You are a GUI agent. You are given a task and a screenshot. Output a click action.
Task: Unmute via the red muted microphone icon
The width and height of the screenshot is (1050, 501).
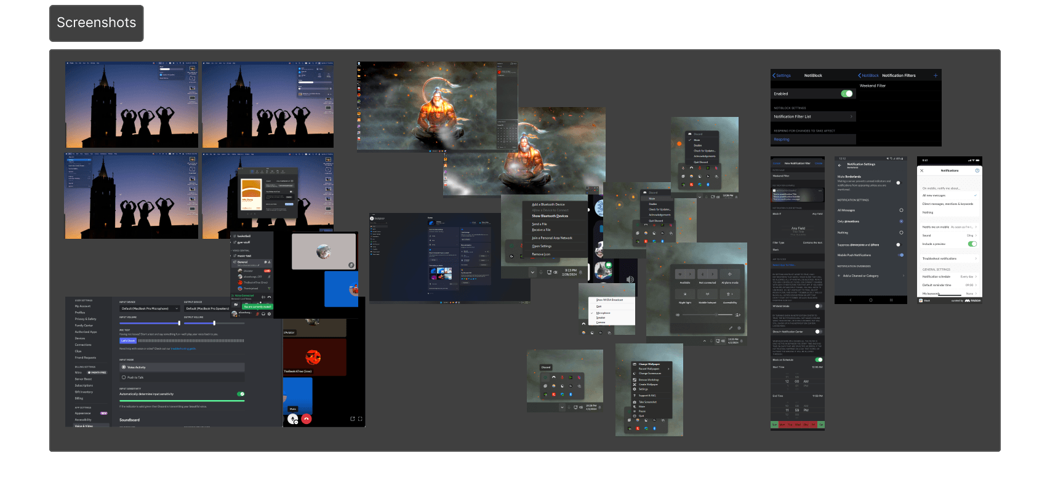tap(257, 314)
